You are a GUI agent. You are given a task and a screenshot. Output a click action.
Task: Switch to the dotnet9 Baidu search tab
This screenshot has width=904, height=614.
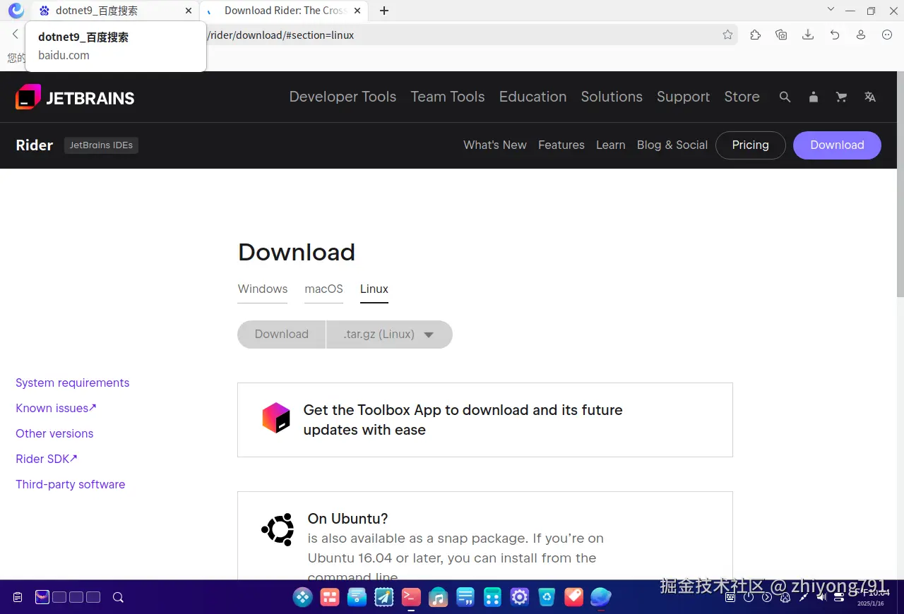coord(114,11)
